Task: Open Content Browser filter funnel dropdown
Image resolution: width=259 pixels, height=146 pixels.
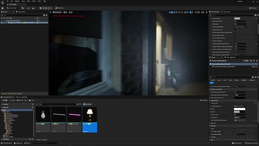Action: coord(80,104)
